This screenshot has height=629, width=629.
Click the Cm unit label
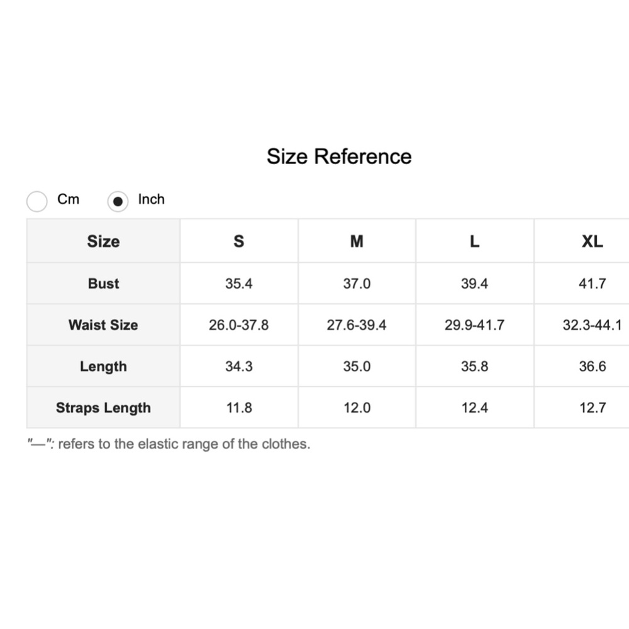coord(68,199)
